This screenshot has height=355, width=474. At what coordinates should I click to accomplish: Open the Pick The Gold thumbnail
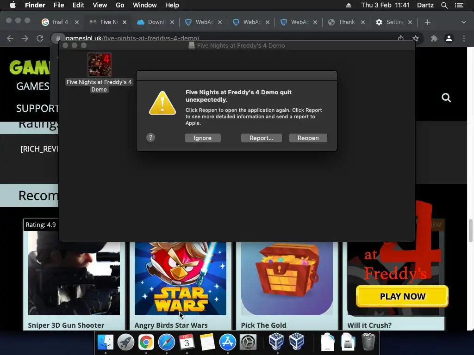coord(287,279)
